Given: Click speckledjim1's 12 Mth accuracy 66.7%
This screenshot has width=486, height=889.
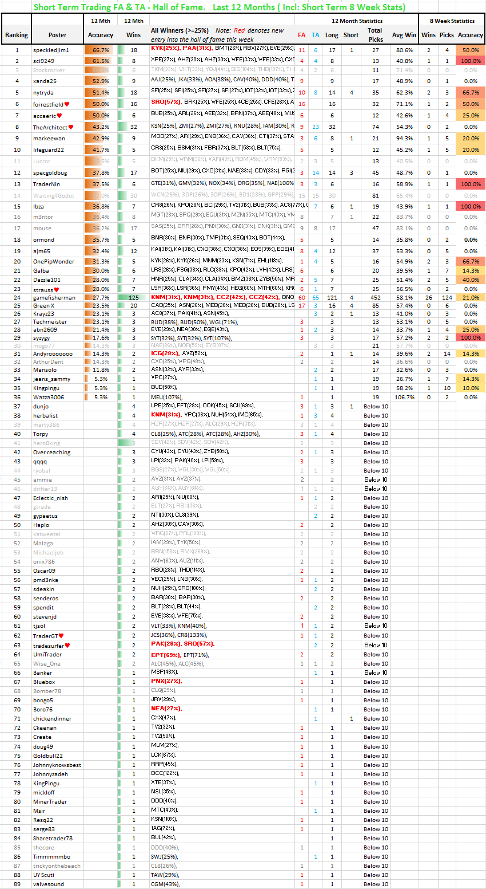Looking at the screenshot, I should coord(101,50).
